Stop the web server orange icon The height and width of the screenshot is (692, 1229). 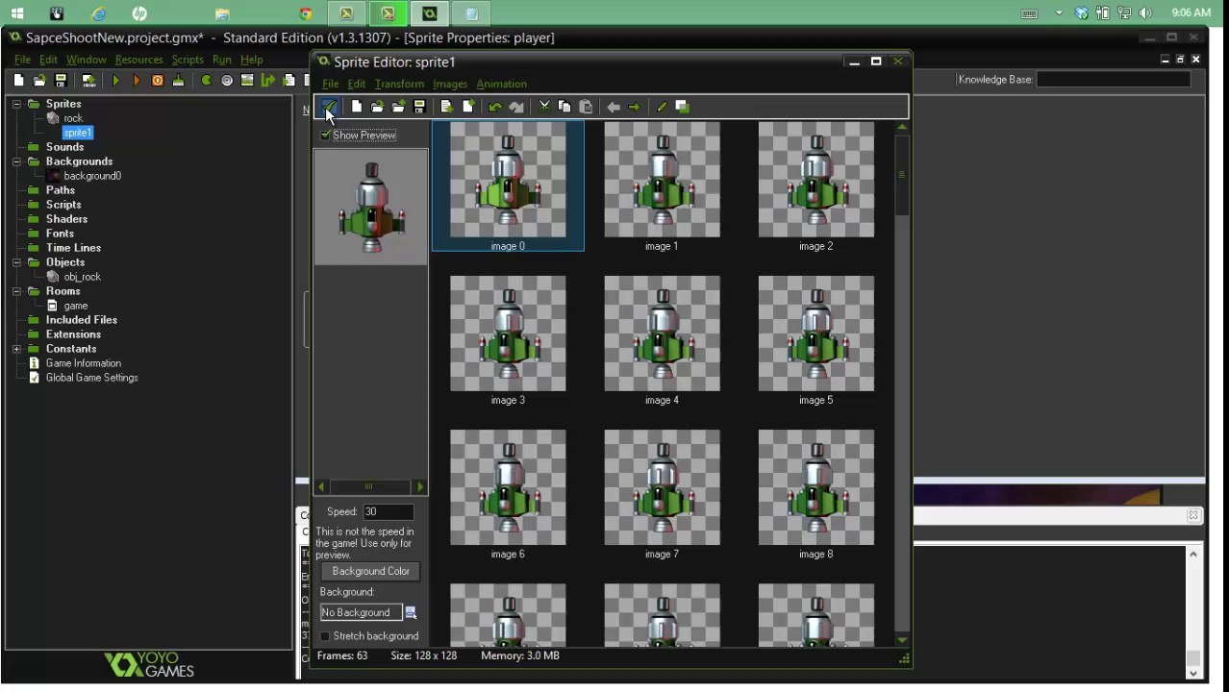[158, 81]
